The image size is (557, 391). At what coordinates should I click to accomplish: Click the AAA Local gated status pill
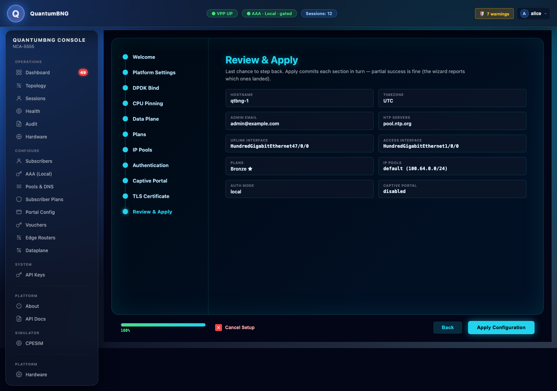pos(269,14)
